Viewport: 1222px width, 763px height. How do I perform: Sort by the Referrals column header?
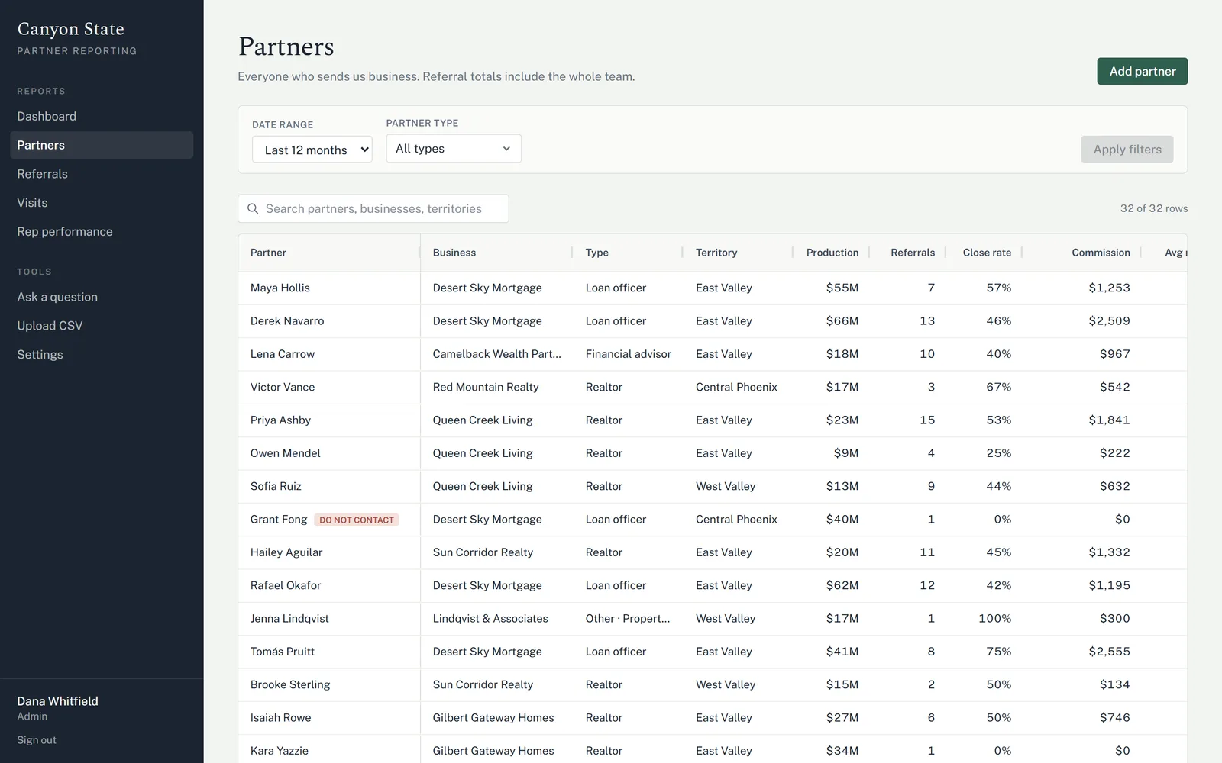913,253
